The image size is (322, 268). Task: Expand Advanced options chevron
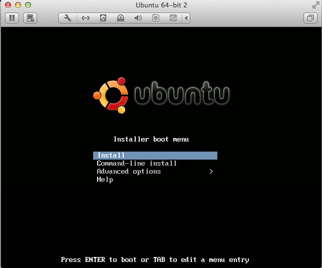pyautogui.click(x=211, y=172)
